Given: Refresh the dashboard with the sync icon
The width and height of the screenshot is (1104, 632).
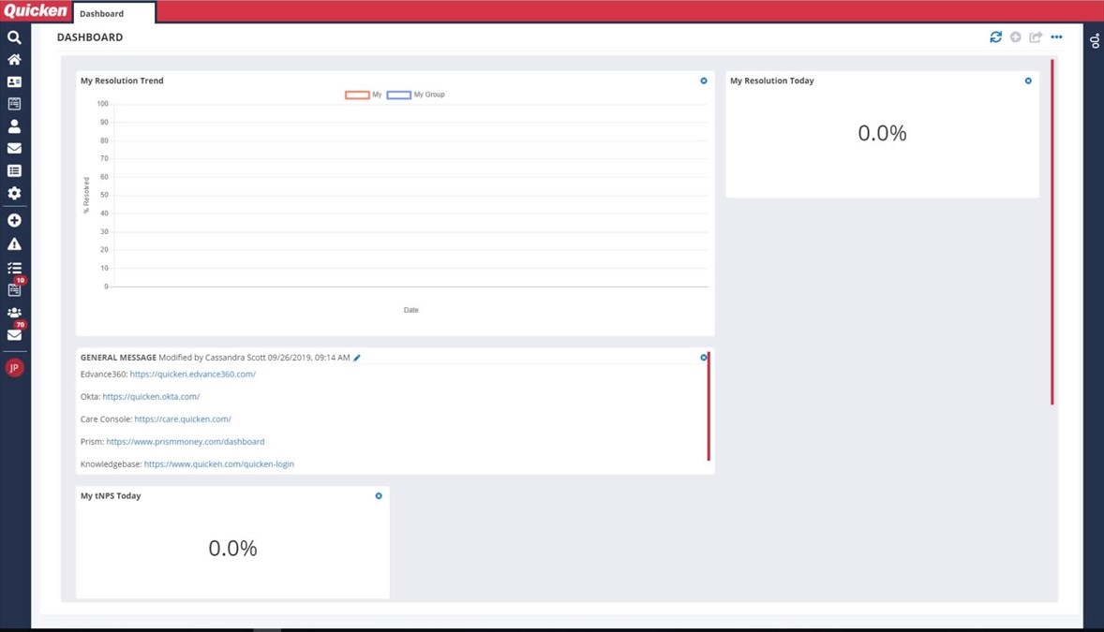Looking at the screenshot, I should click(x=995, y=37).
